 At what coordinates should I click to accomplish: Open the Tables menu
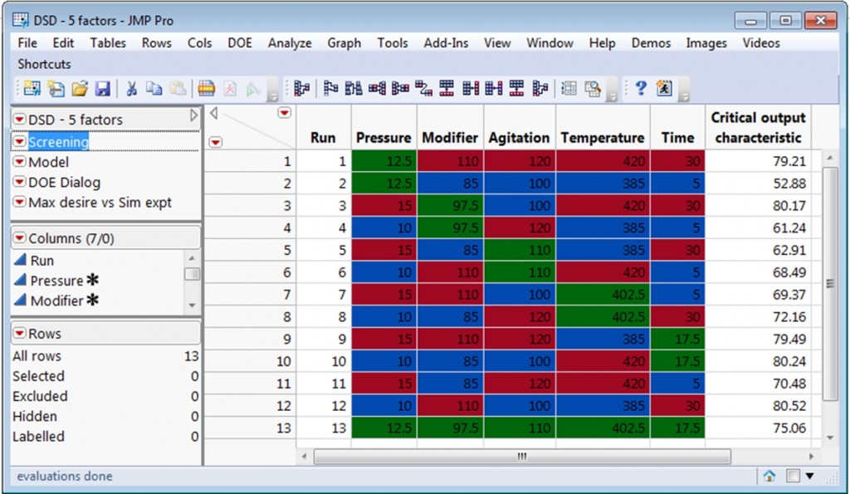coord(108,43)
